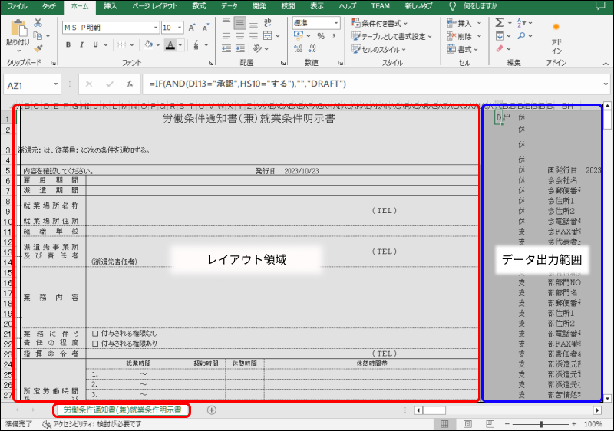Click the Name Box showing AZ1
Screen dimensions: 614x431
[x=31, y=84]
